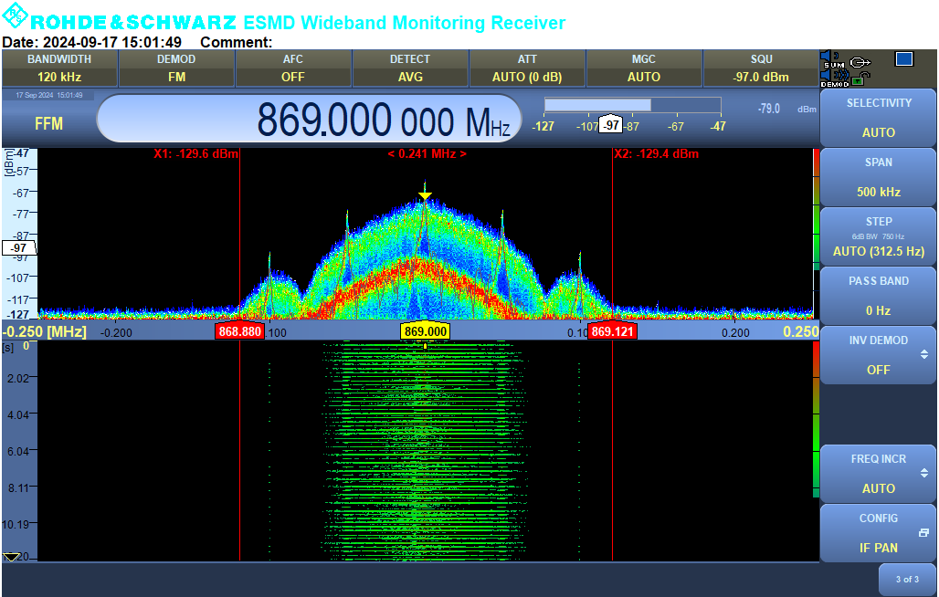Click the -97 squelch tag on dBm axis
Screen dimensions: 939x597
(x=19, y=247)
